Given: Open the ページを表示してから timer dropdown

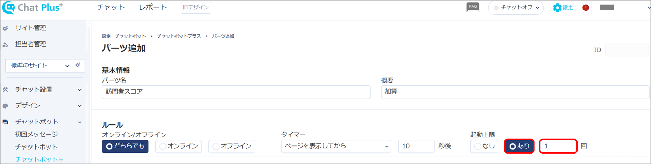Looking at the screenshot, I should coord(336,146).
